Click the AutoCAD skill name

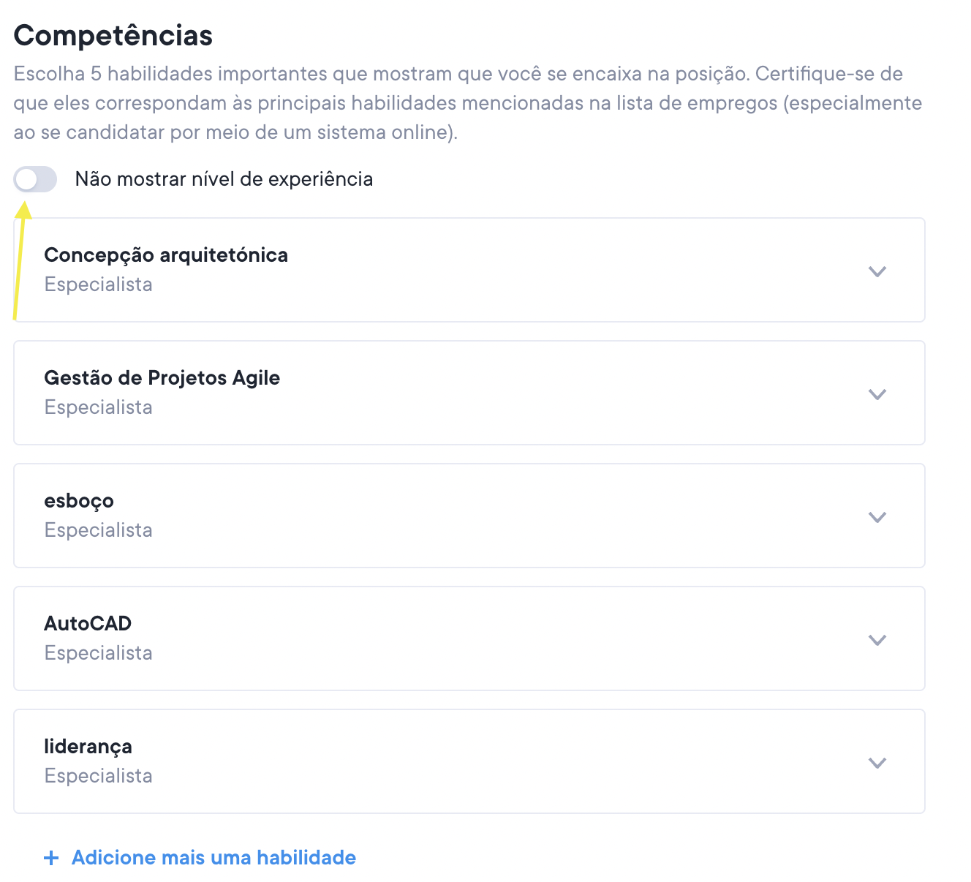88,624
